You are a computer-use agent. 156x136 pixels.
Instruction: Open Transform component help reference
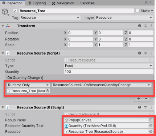click(140, 26)
